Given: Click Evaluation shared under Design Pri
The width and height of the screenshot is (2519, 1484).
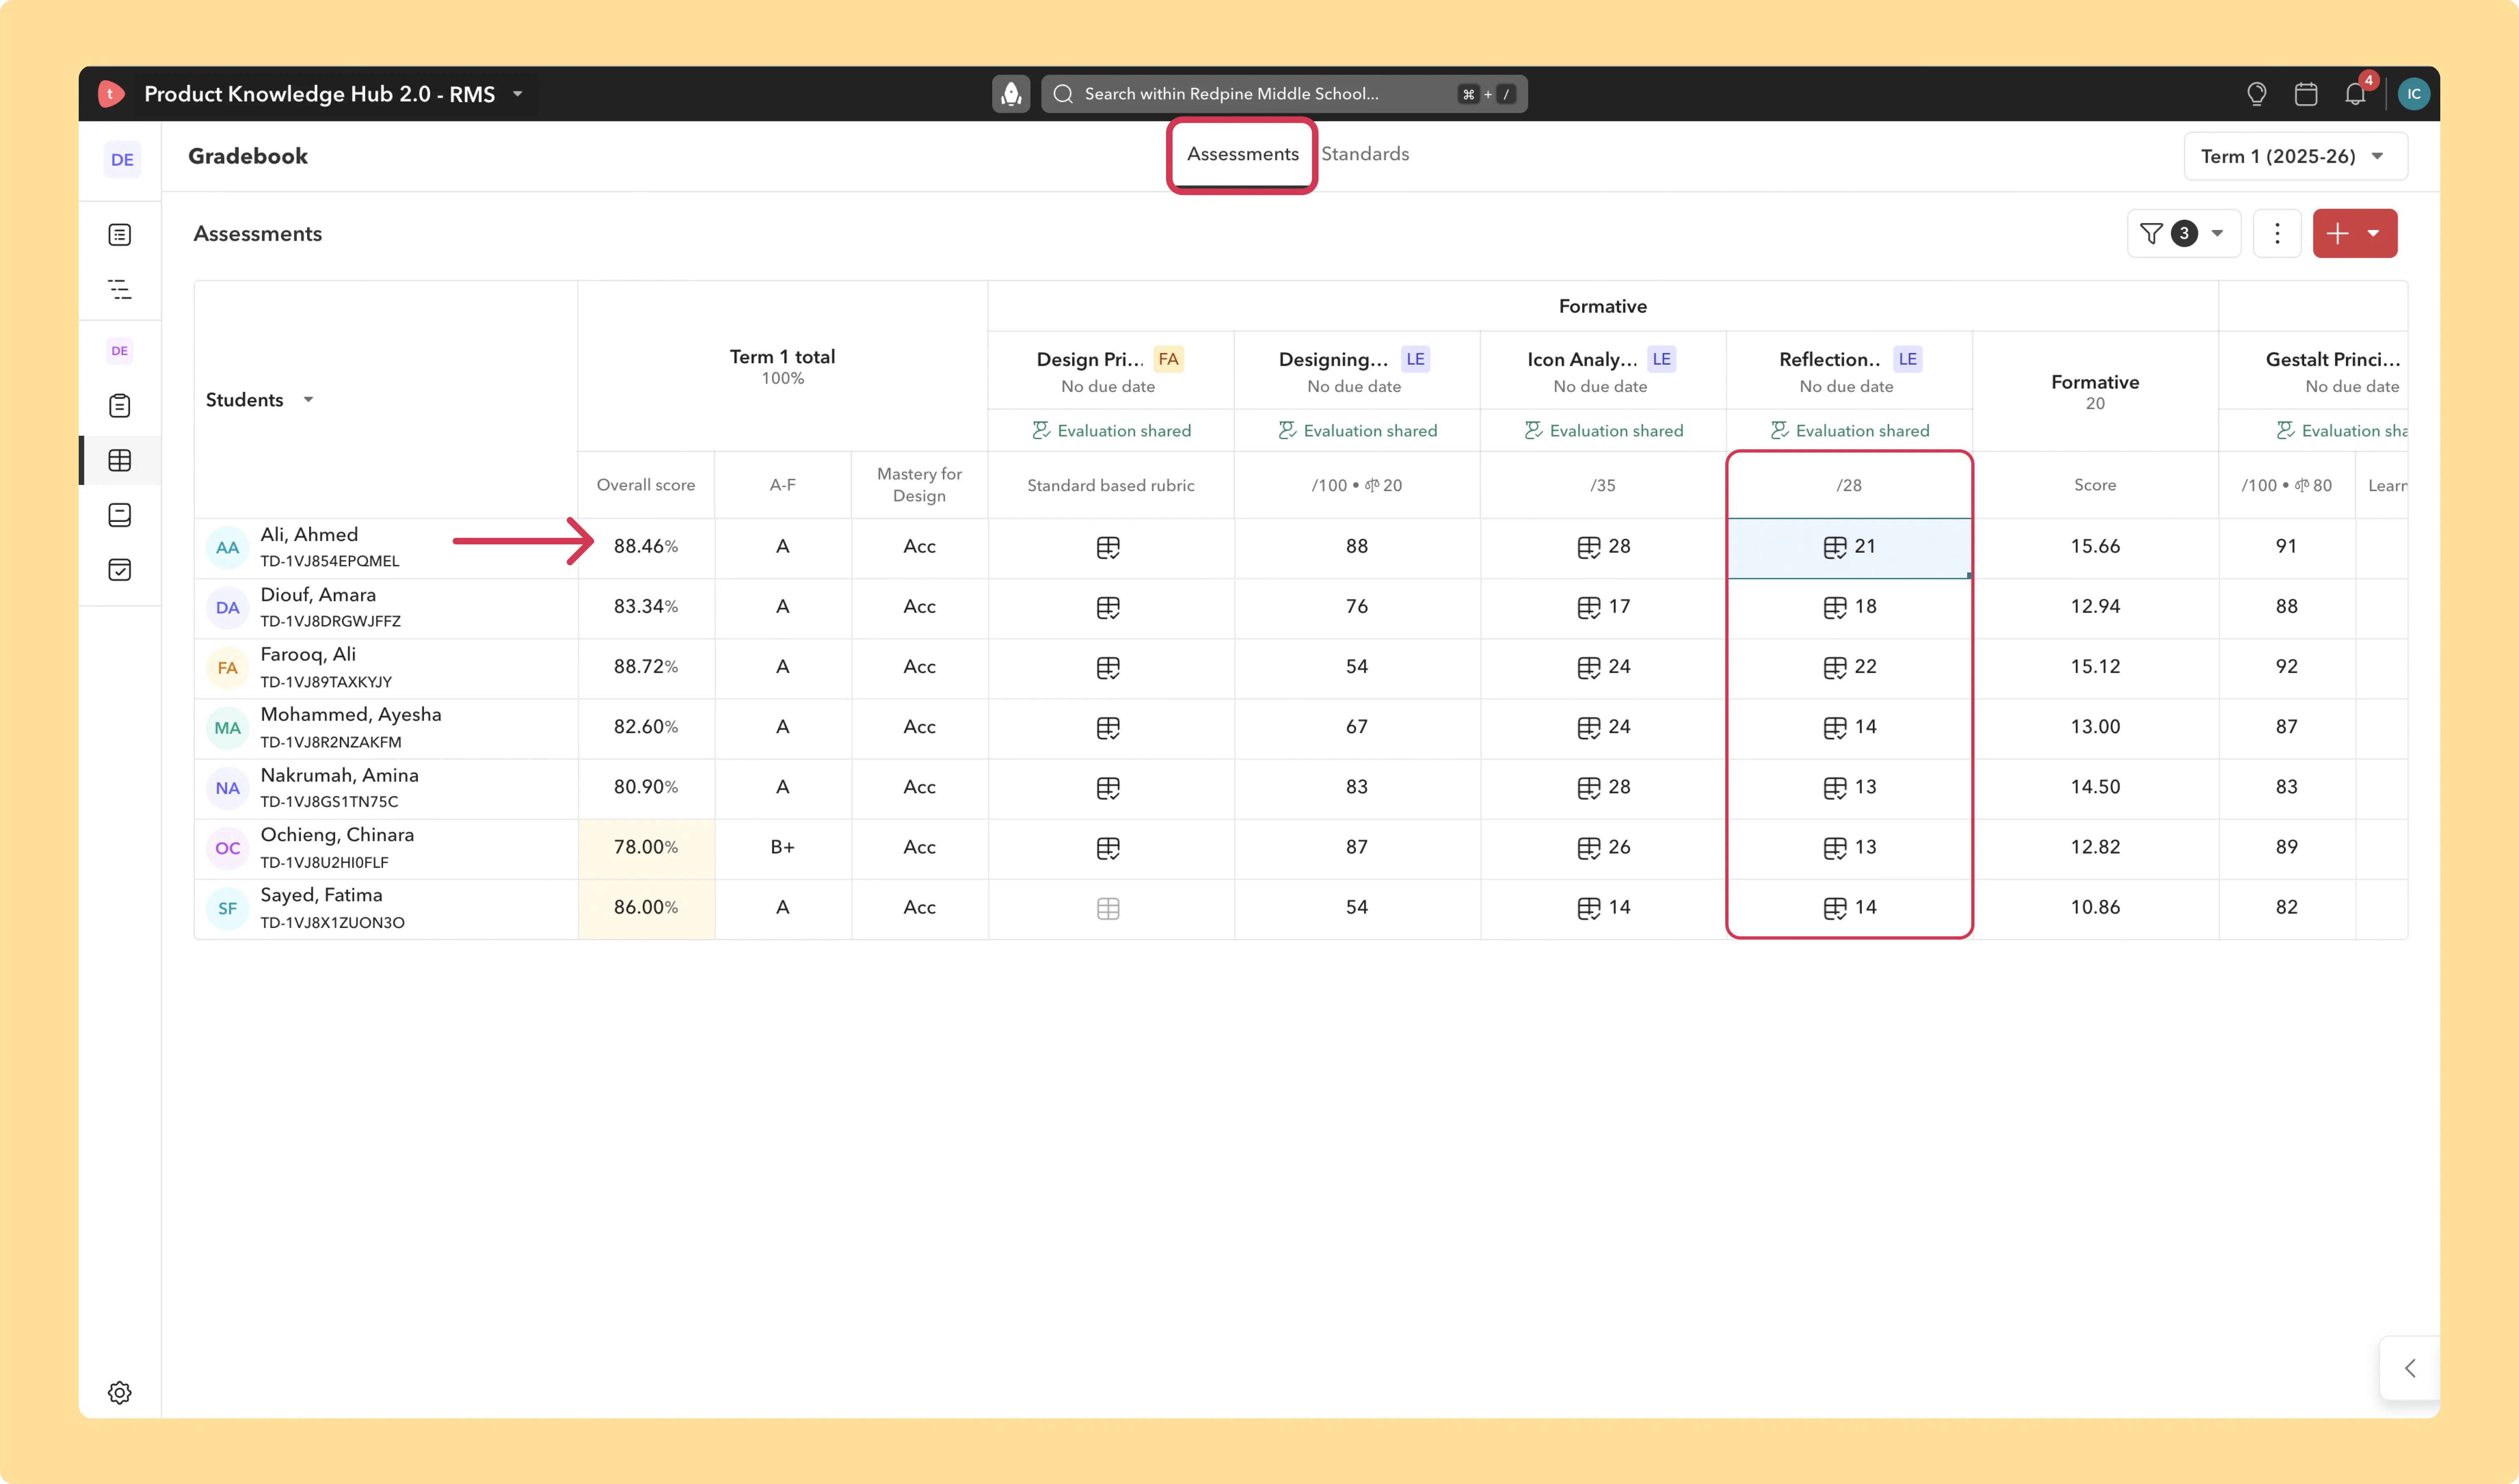Looking at the screenshot, I should pos(1111,431).
